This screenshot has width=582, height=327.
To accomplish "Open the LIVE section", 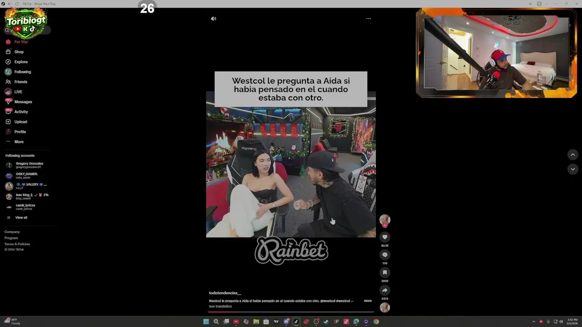I will (14, 92).
